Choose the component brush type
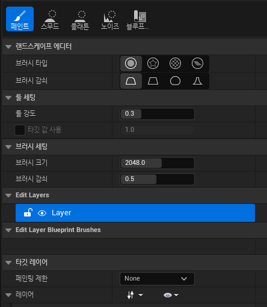The height and width of the screenshot is (307, 267). click(x=197, y=64)
